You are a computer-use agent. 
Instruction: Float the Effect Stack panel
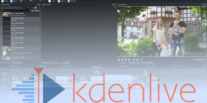(113, 5)
